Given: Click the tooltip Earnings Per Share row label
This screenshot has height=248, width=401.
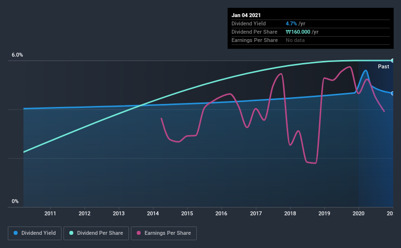Looking at the screenshot, I should click(254, 40).
